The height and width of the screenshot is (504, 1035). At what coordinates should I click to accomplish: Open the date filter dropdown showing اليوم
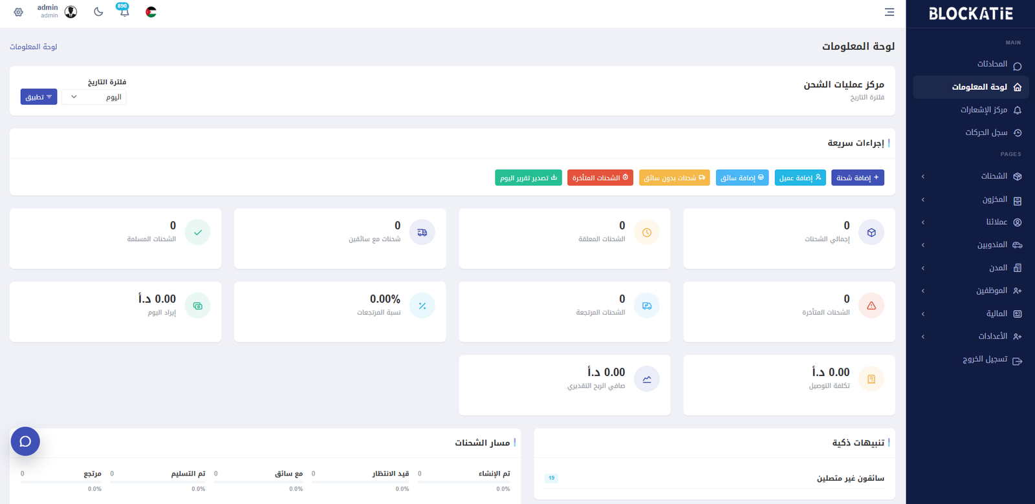[94, 97]
